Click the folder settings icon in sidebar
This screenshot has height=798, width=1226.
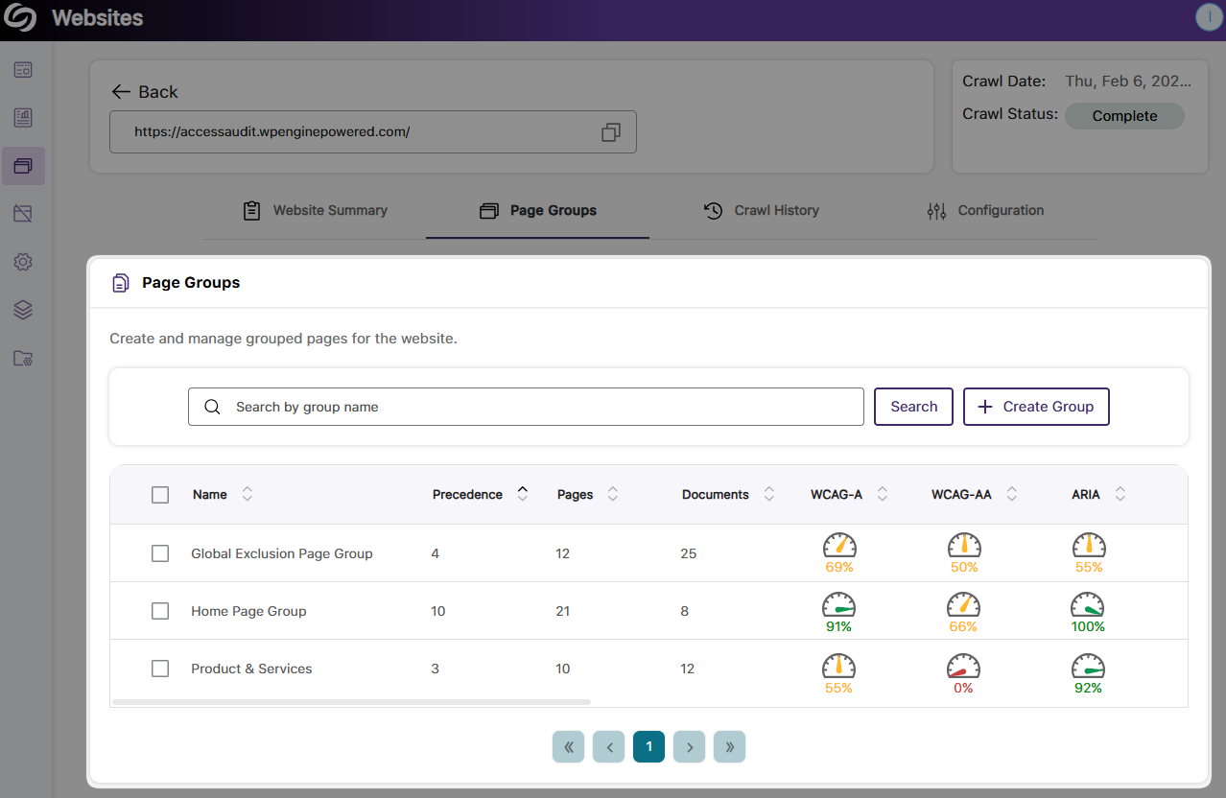(x=23, y=359)
